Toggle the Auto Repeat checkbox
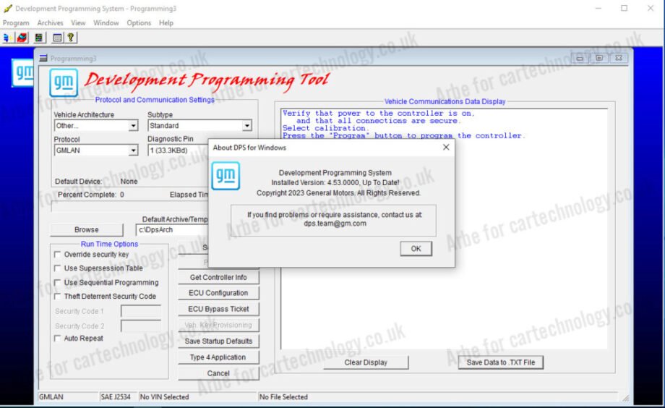 point(57,339)
